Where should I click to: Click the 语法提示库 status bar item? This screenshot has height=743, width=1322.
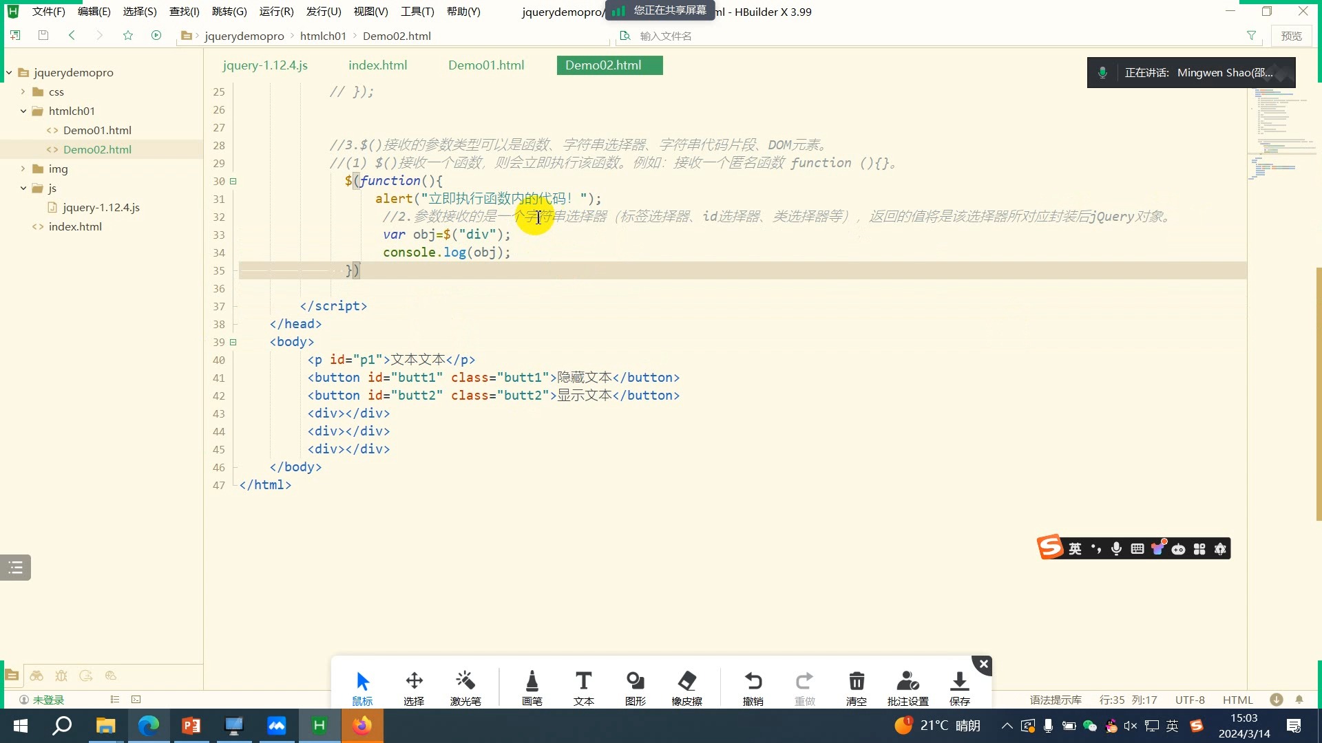1056,700
